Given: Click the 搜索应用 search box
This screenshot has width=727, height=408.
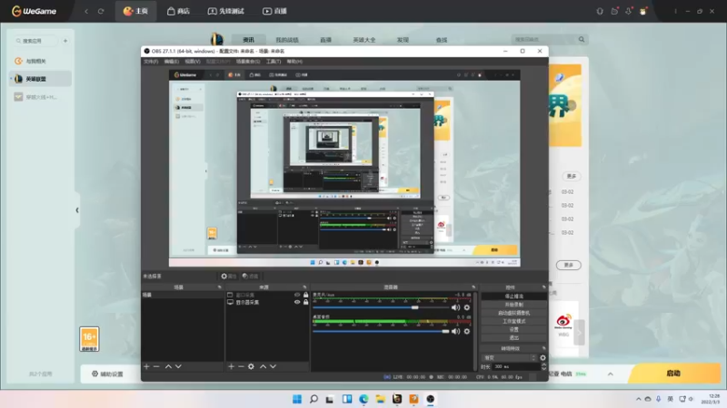Looking at the screenshot, I should (35, 41).
